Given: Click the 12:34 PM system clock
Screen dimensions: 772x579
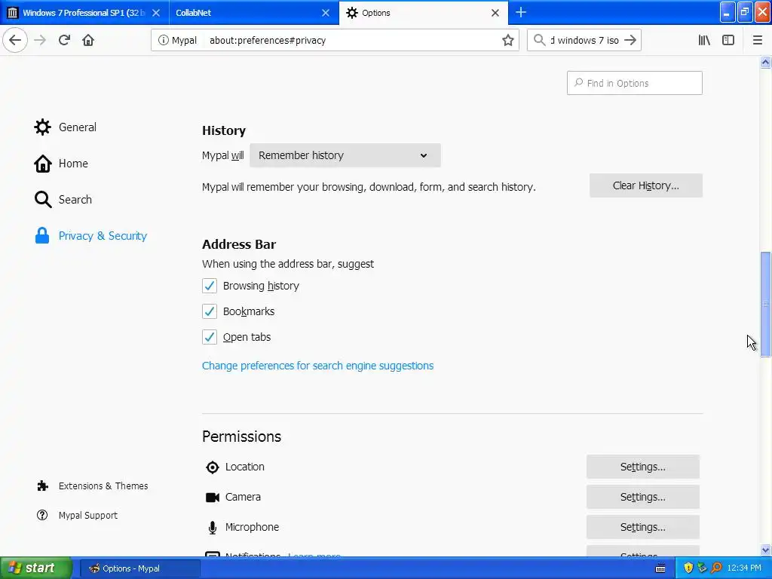Looking at the screenshot, I should click(x=744, y=568).
